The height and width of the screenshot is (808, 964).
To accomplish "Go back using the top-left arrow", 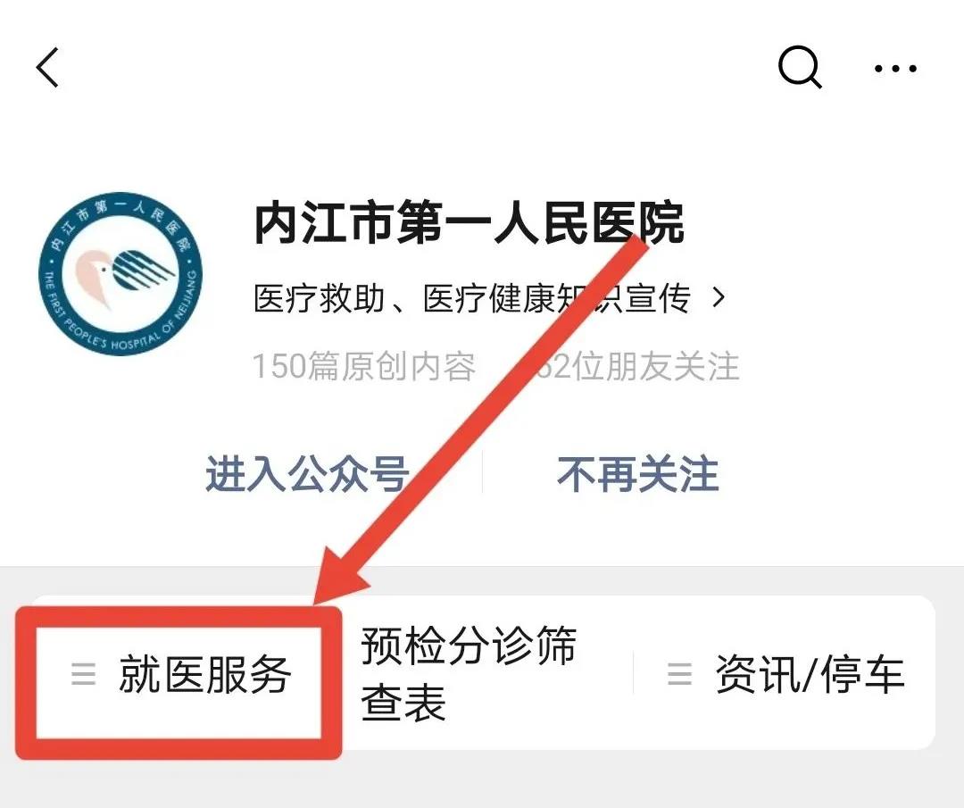I will (x=47, y=68).
